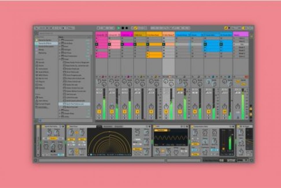Open the Max for Live browser category
This screenshot has width=281, height=188.
pyautogui.click(x=43, y=78)
